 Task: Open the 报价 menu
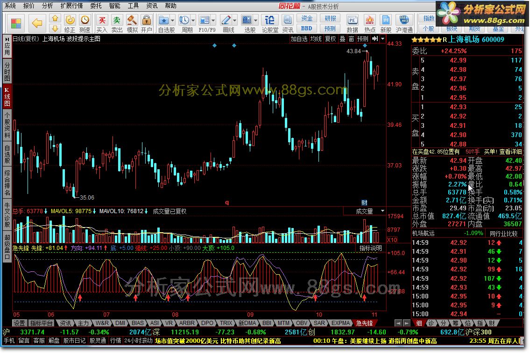coord(29,6)
